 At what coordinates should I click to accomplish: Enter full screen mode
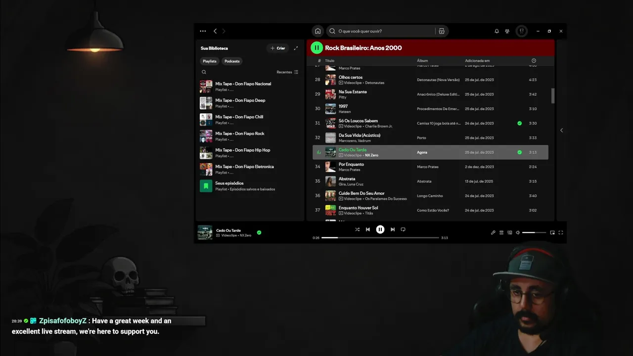[561, 232]
